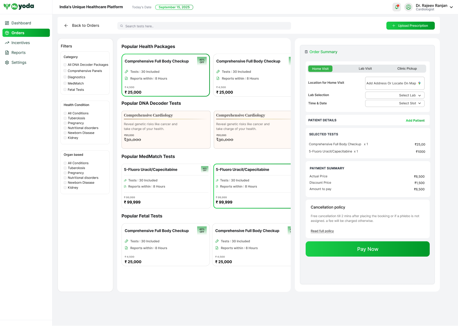Click the Search tests input field
Image resolution: width=458 pixels, height=326 pixels.
pyautogui.click(x=204, y=26)
